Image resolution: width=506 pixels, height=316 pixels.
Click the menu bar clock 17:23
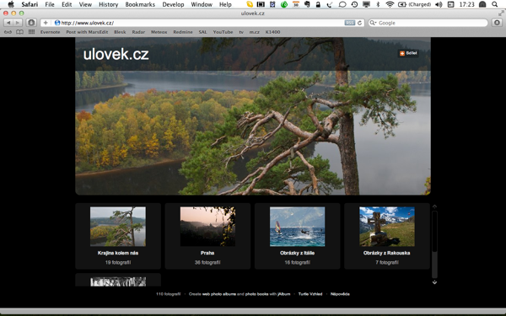coord(466,4)
